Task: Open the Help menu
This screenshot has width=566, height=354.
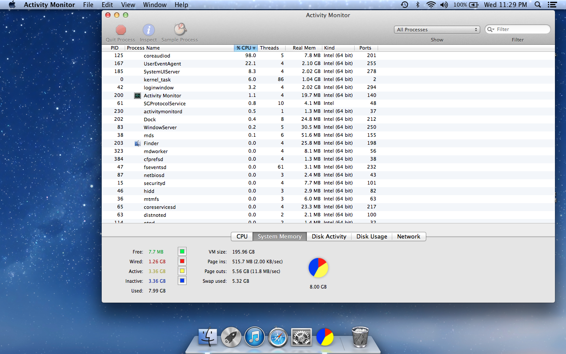Action: pos(181,5)
